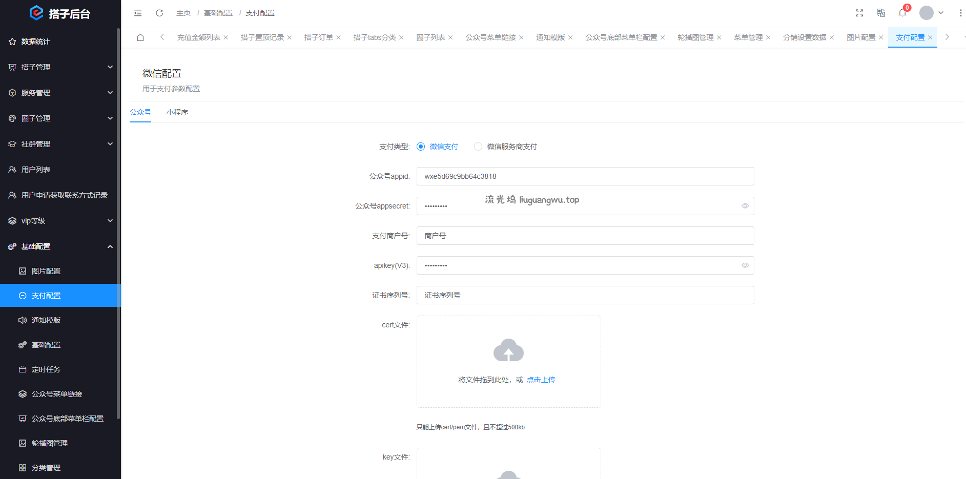Image resolution: width=966 pixels, height=479 pixels.
Task: Click the 支付商户号 input field
Action: (585, 236)
